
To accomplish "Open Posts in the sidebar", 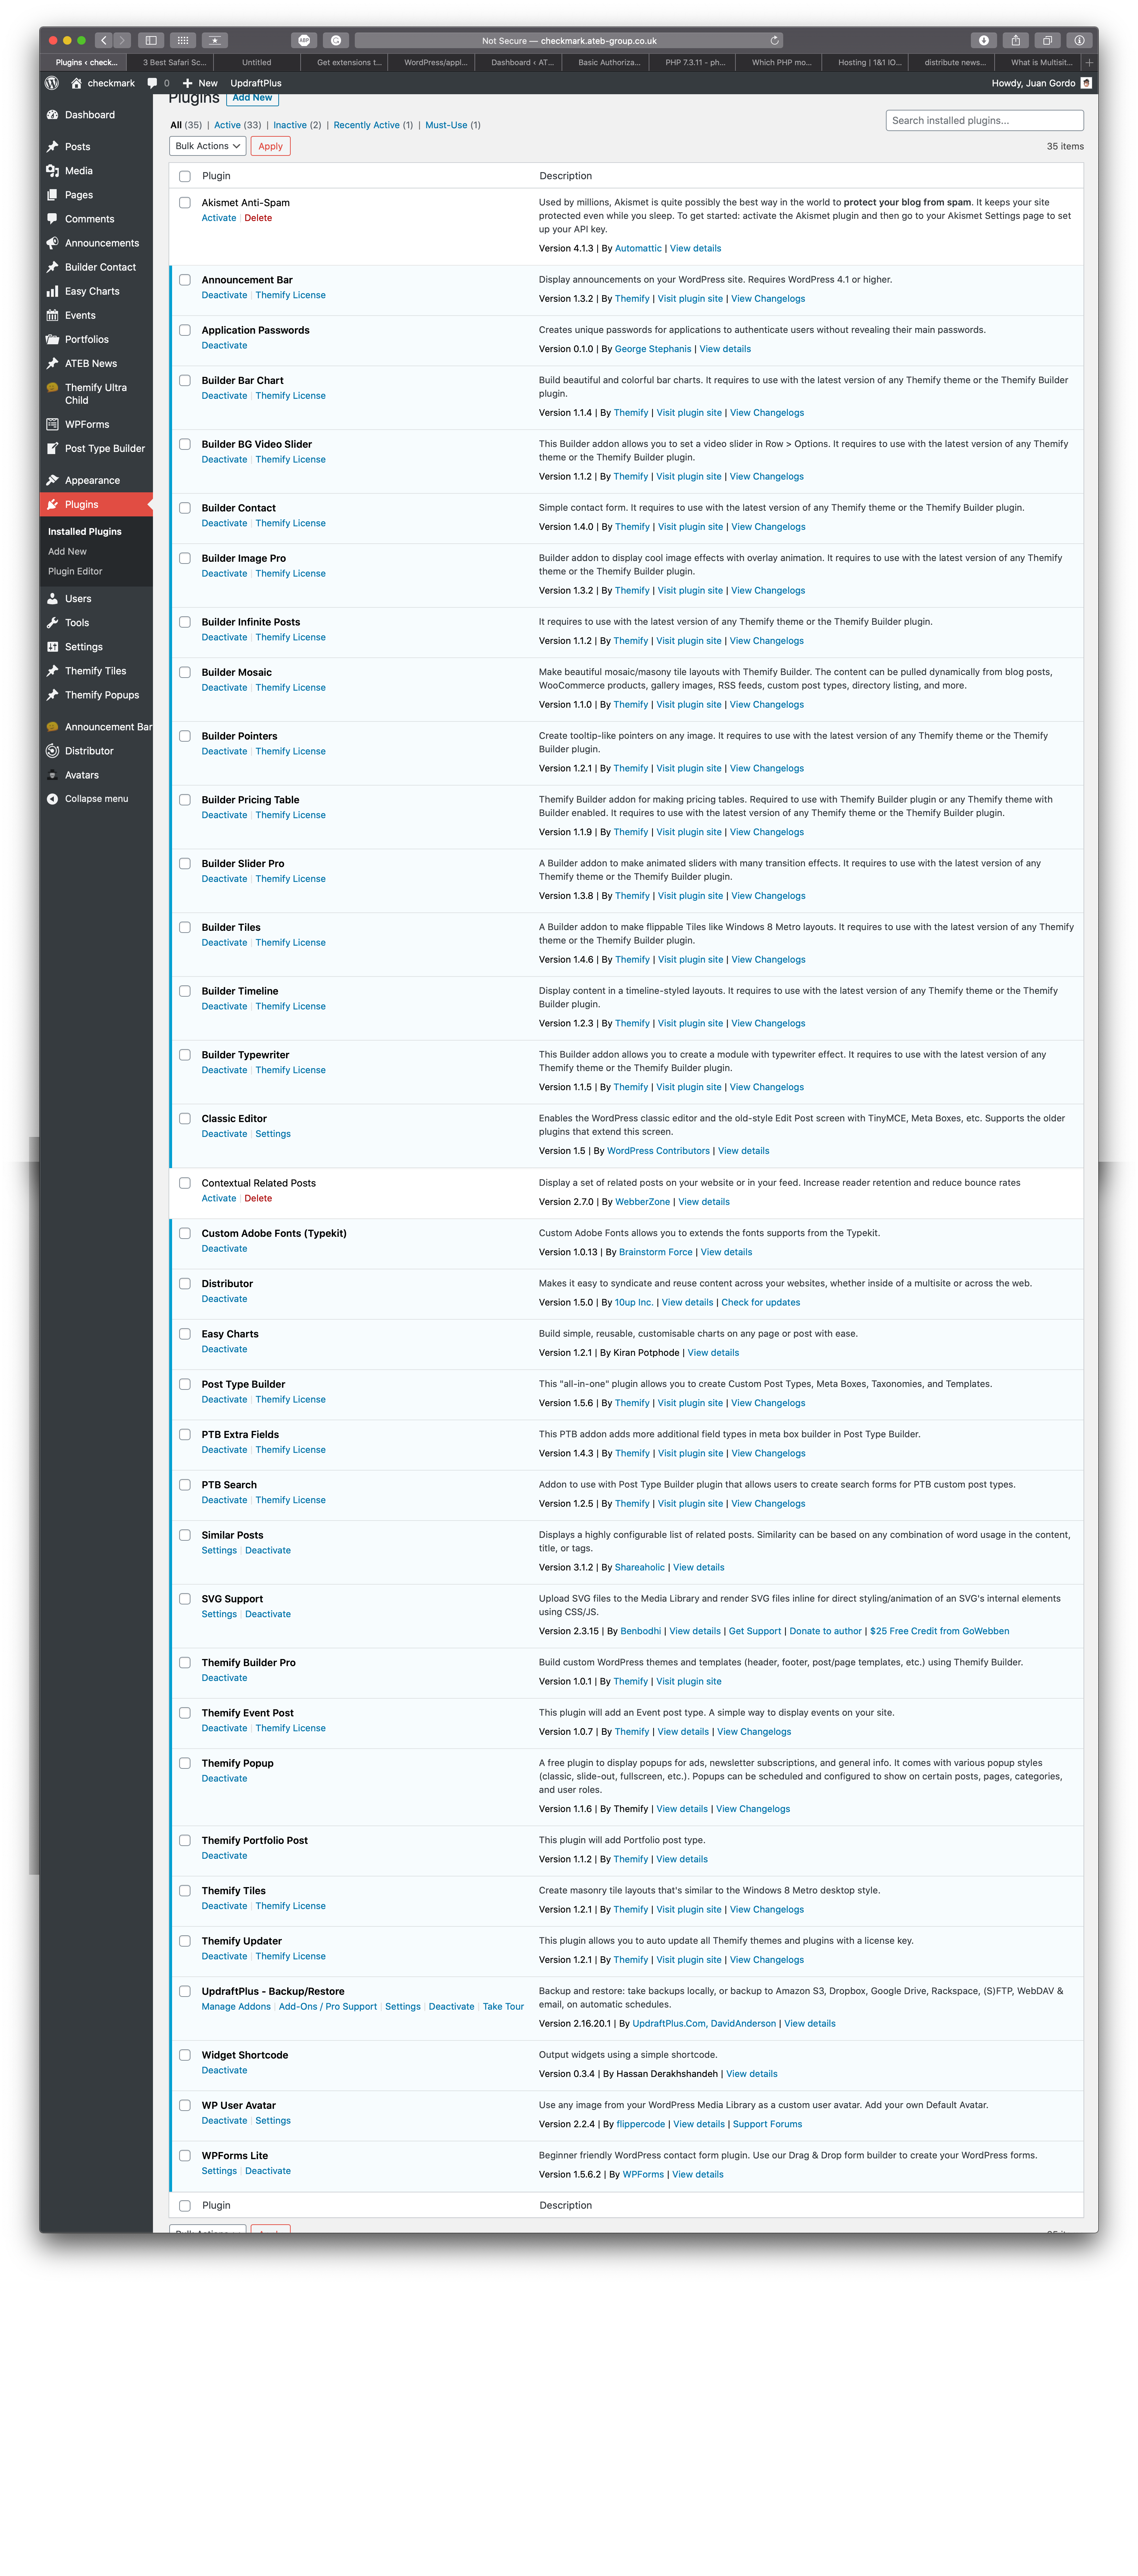I will (77, 147).
